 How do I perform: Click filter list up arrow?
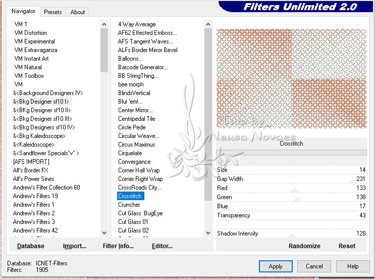(x=208, y=24)
